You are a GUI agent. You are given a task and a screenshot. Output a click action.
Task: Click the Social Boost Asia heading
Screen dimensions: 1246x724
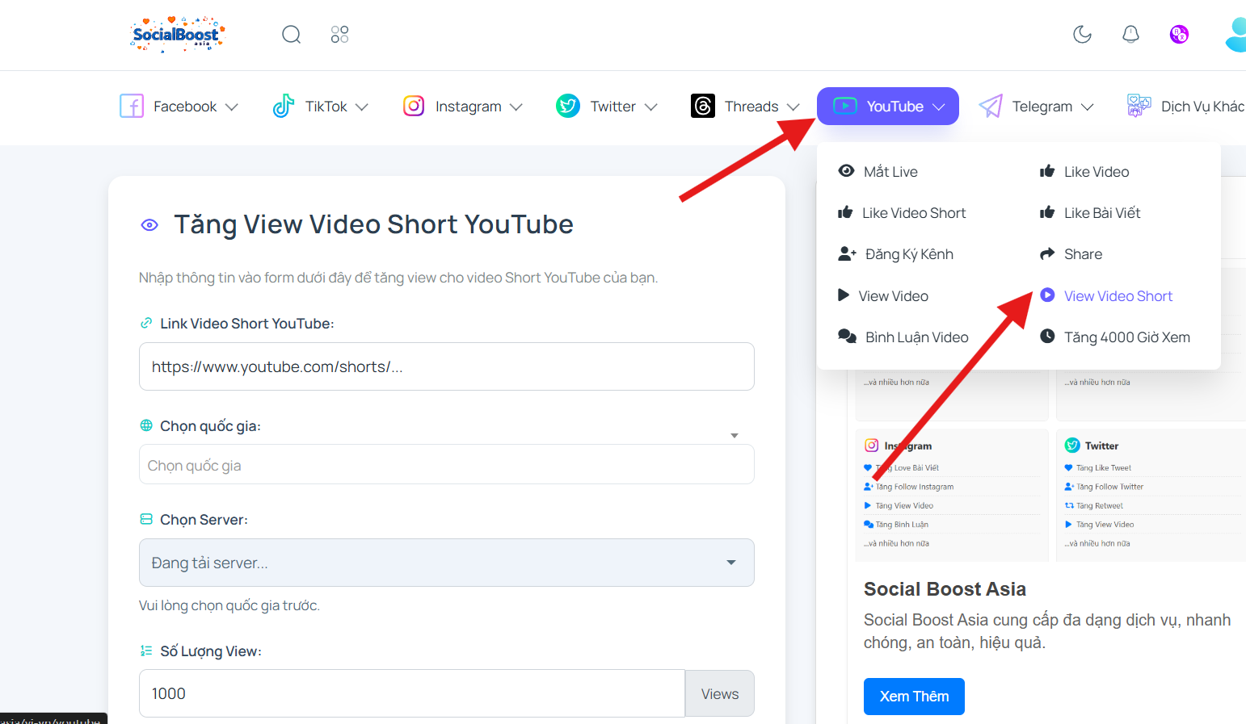tap(945, 588)
